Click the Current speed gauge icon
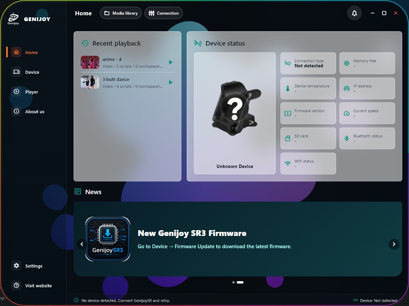Viewport: 409px width, 306px height. coord(347,113)
